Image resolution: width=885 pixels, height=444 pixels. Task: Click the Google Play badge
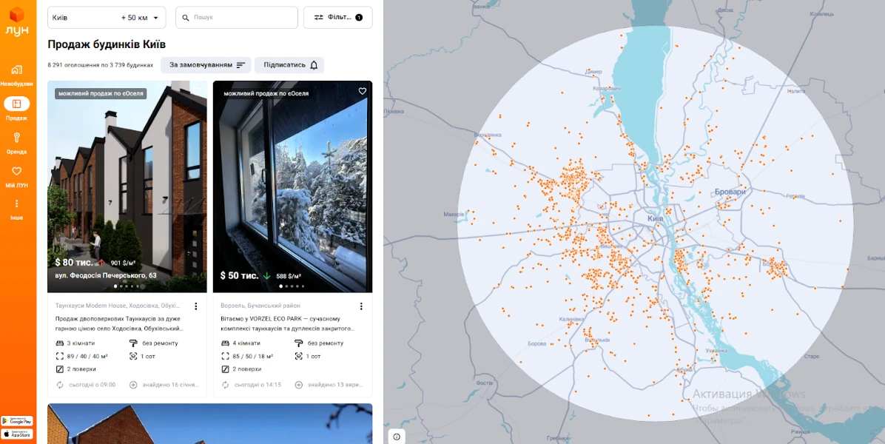[17, 421]
